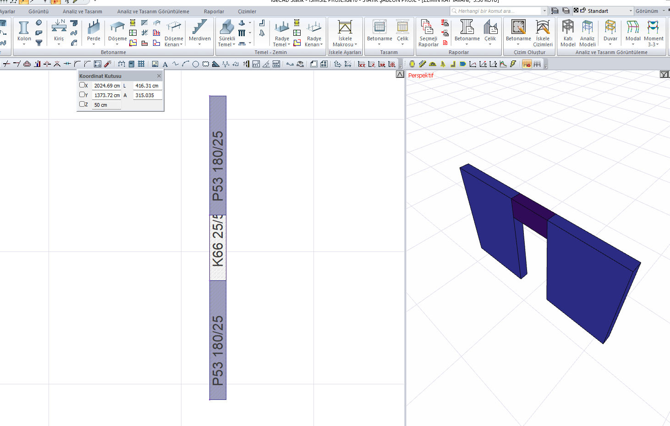Open the Çizimler ribbon tab

point(247,11)
